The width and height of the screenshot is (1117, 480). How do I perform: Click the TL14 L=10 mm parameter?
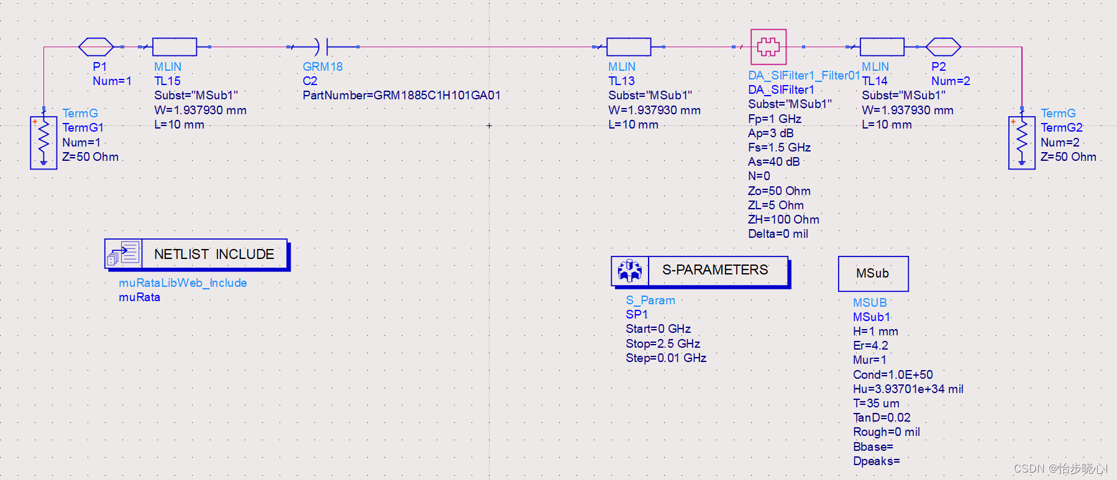887,124
